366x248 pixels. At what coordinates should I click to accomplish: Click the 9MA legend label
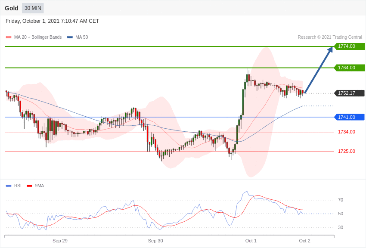40,186
